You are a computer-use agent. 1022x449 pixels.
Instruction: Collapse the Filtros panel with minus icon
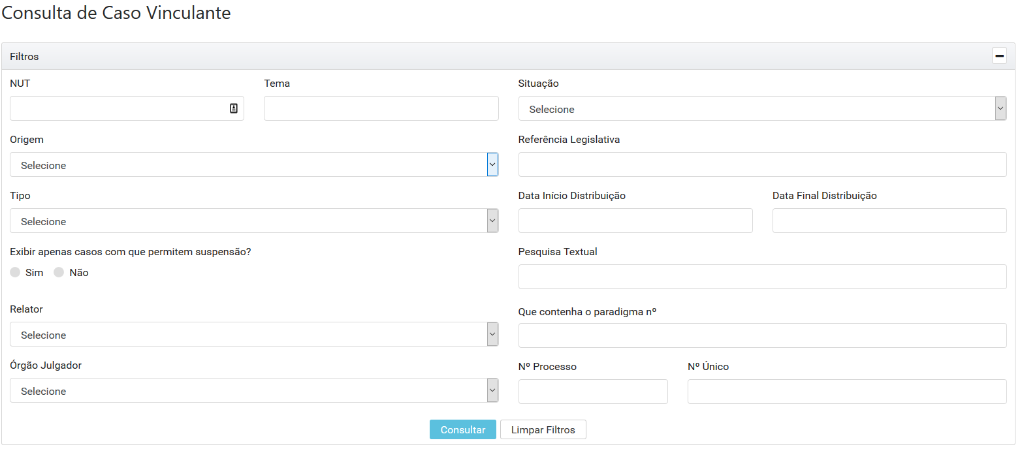[999, 56]
